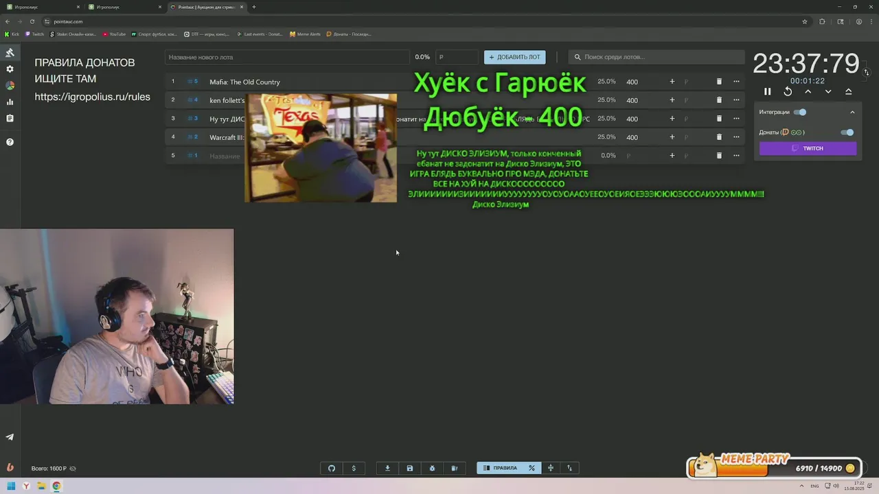Open three-dot menu for lot 3

[x=736, y=119]
